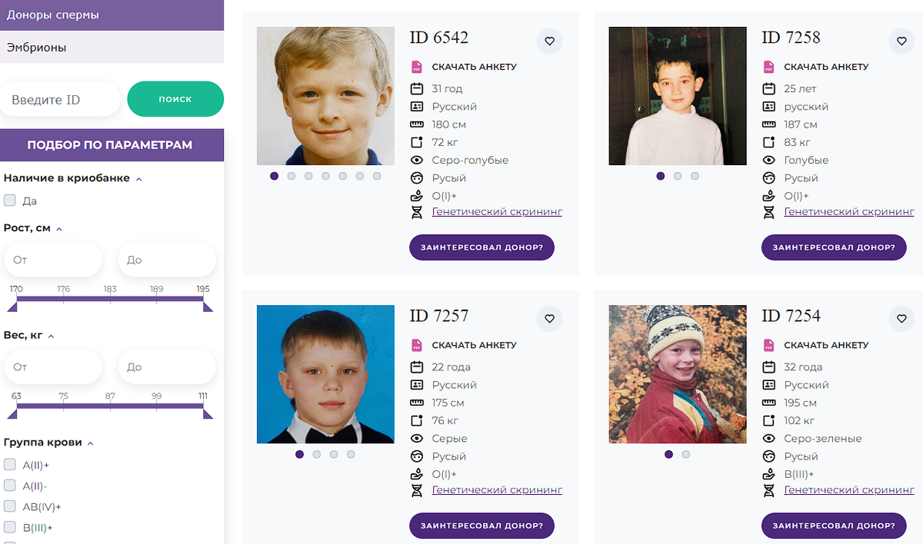This screenshot has height=544, width=923.
Task: Collapse the 'Вес, кг' filter section
Action: [51, 337]
